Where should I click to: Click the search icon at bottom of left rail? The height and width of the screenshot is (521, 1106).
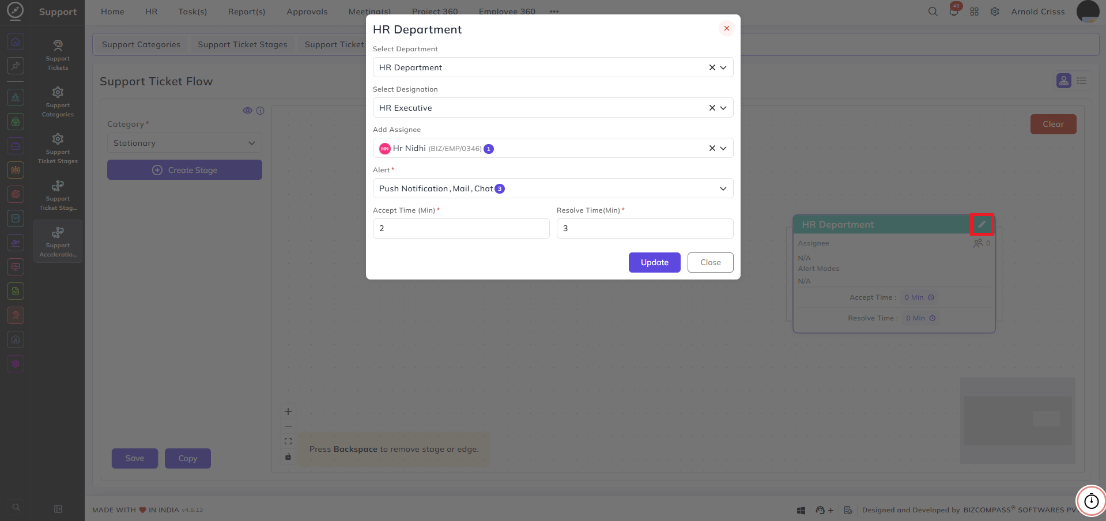(16, 507)
